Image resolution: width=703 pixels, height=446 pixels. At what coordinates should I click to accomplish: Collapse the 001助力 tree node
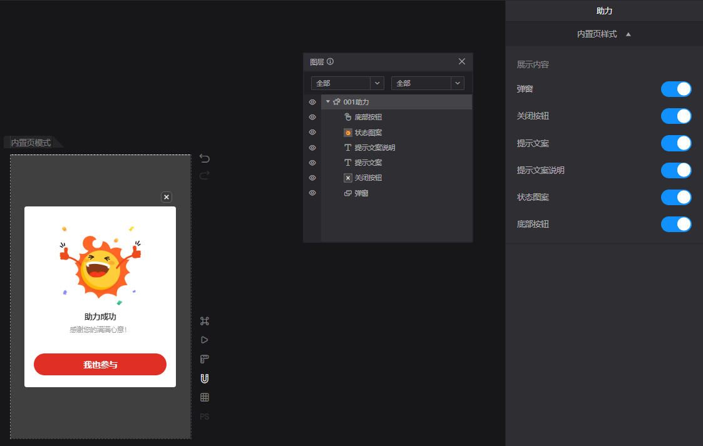[x=328, y=102]
